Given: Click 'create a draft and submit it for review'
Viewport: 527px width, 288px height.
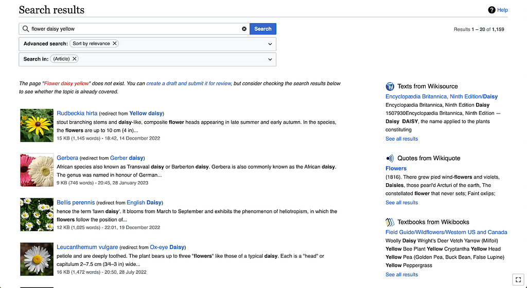Looking at the screenshot, I should point(188,84).
